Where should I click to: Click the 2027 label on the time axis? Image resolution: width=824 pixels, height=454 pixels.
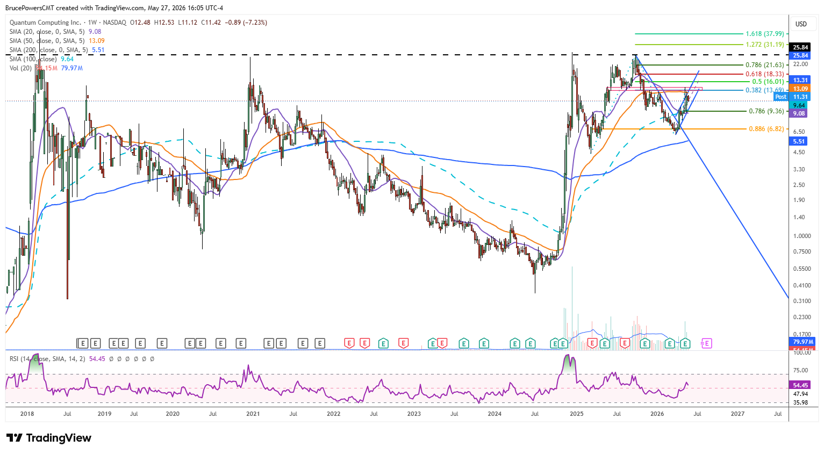coord(737,414)
